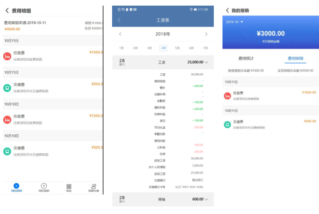Viewport: 319px width, 214px height.
Task: Tap red 住宿费 bed icon in 我的报销
Action: tap(227, 96)
